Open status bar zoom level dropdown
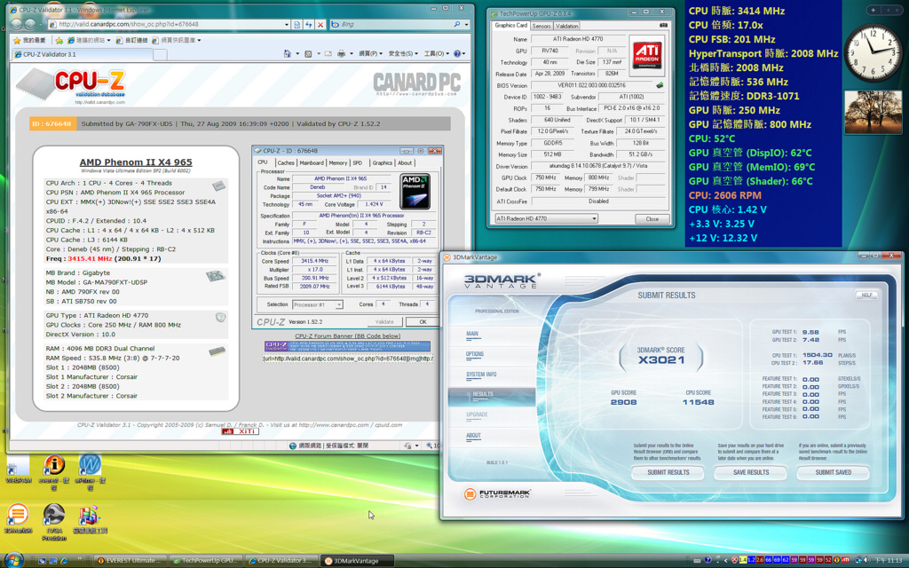This screenshot has height=568, width=909. [x=432, y=446]
